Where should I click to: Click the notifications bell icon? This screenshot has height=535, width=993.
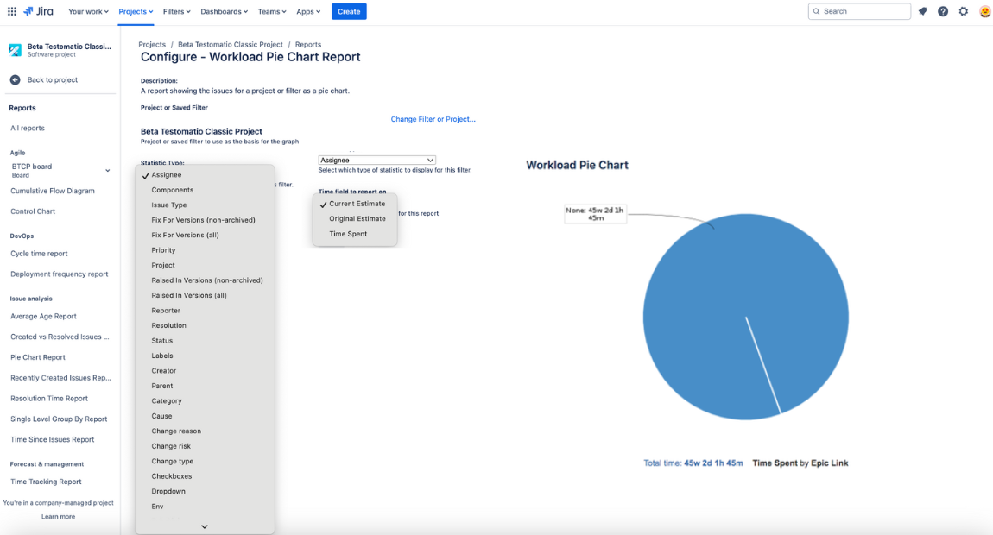(x=923, y=11)
